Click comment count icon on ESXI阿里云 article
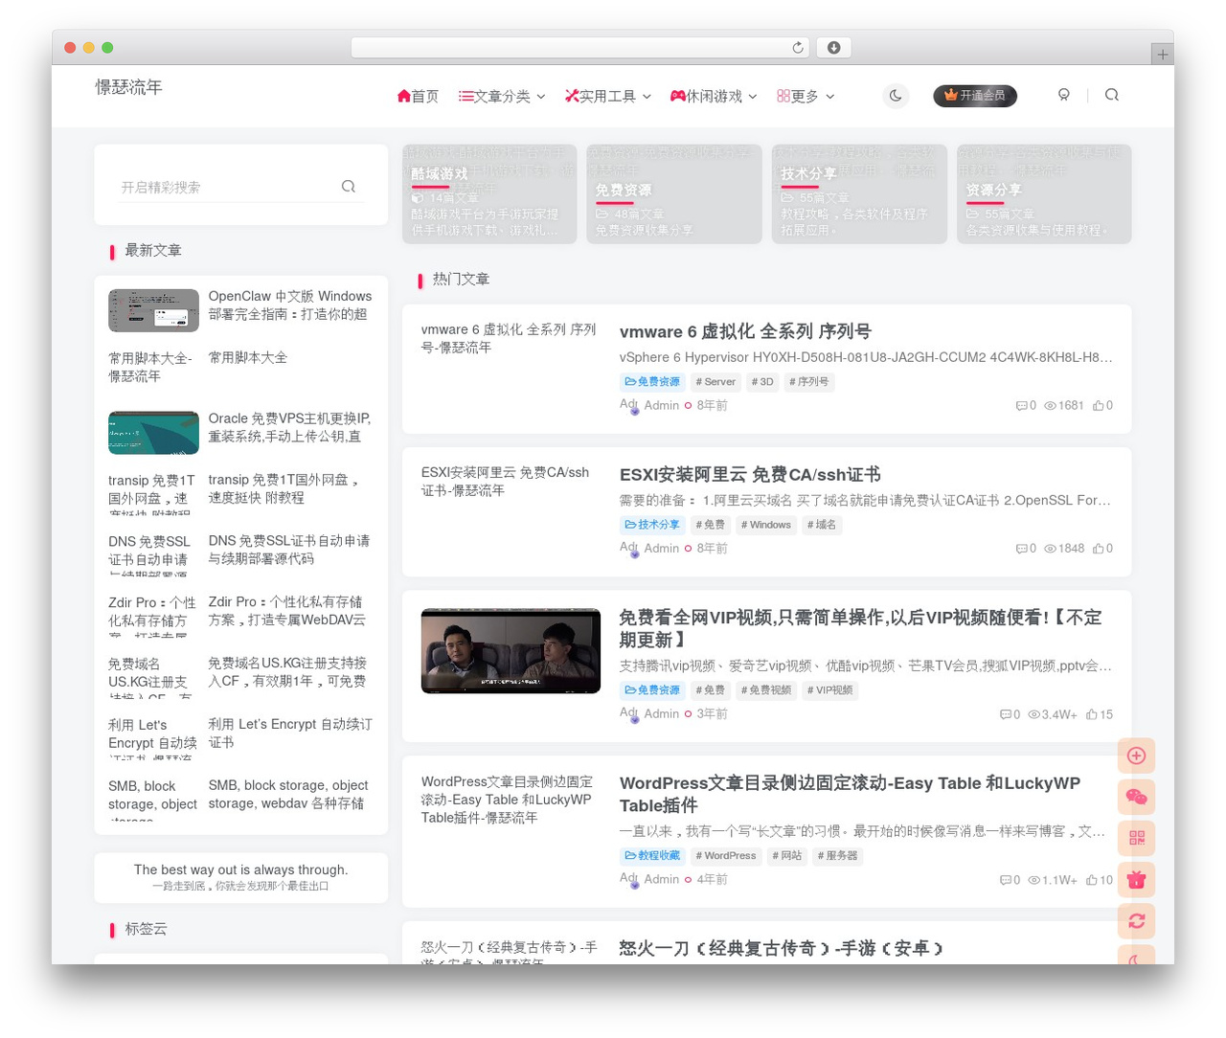The width and height of the screenshot is (1226, 1038). point(1026,549)
